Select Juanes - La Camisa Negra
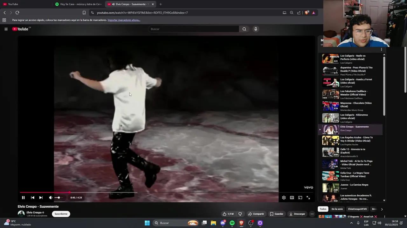Viewport: 407px width, 228px height. 351,187
